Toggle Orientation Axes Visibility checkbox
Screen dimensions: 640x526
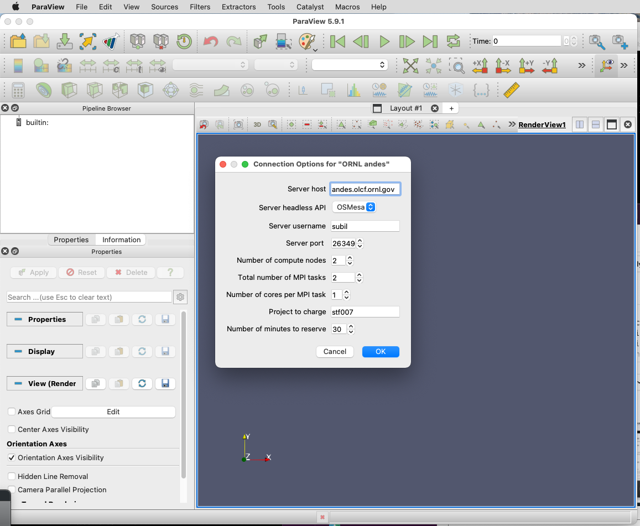point(12,458)
